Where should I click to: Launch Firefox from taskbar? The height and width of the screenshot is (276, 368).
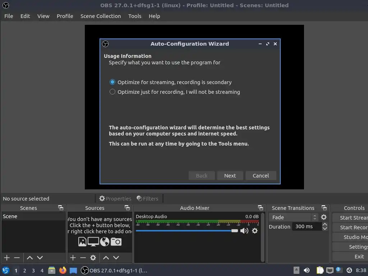pos(63,270)
